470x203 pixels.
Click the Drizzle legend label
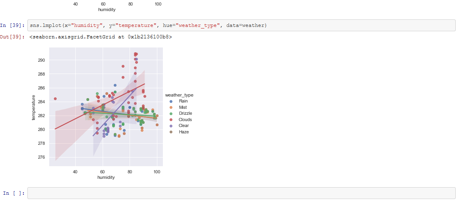point(185,114)
